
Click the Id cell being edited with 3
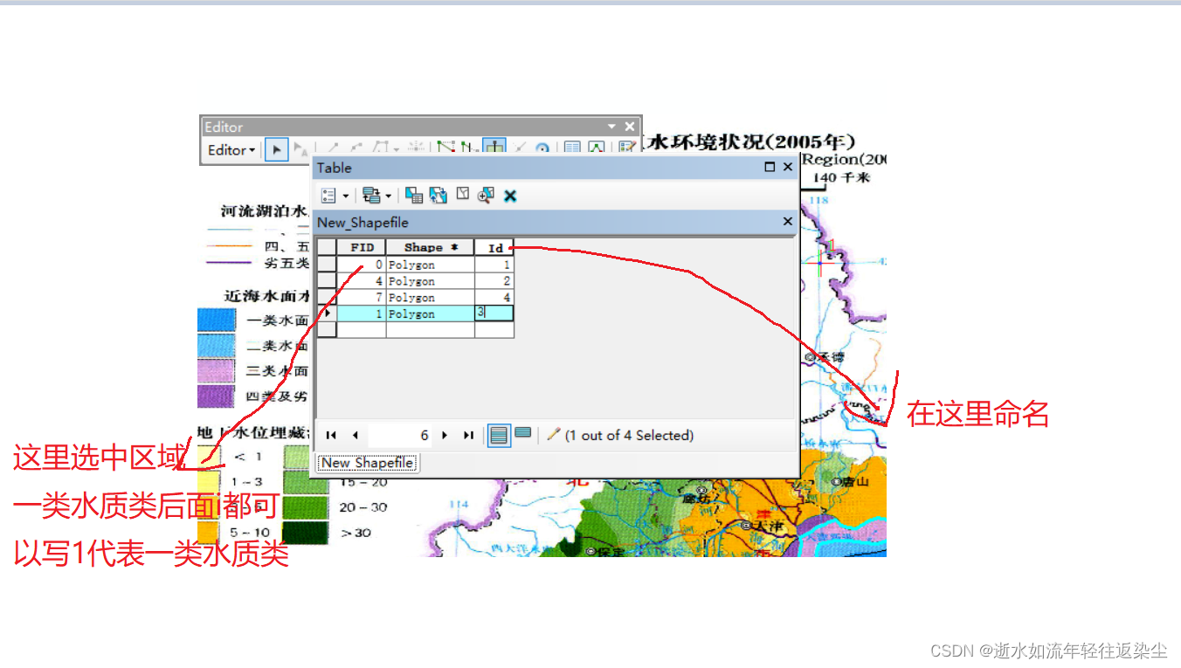(494, 313)
